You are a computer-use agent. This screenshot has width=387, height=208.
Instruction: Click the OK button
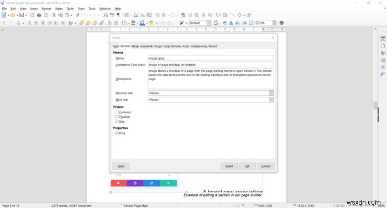pyautogui.click(x=247, y=167)
